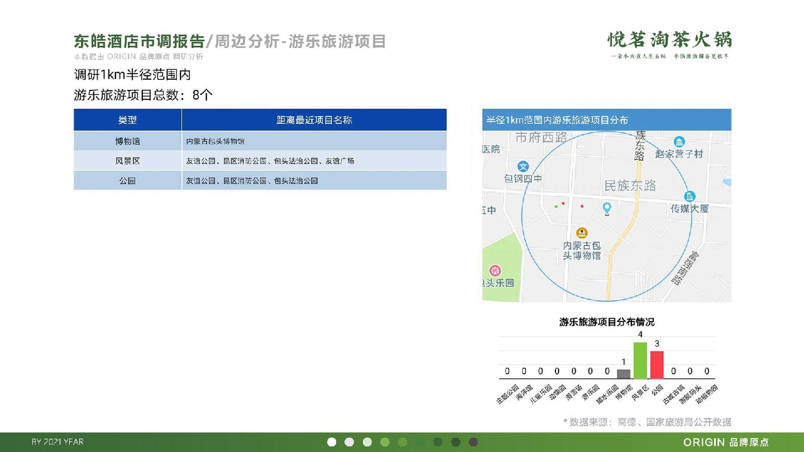Select the 赵家营子村 village landmark icon

click(x=679, y=142)
